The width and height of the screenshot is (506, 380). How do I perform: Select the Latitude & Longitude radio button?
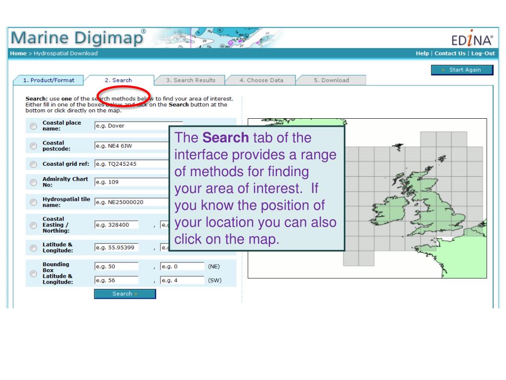pyautogui.click(x=33, y=248)
